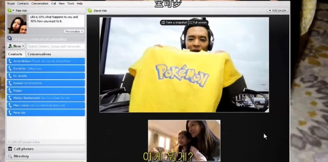Open the New dropdown button
328x162 pixels.
(x=16, y=46)
